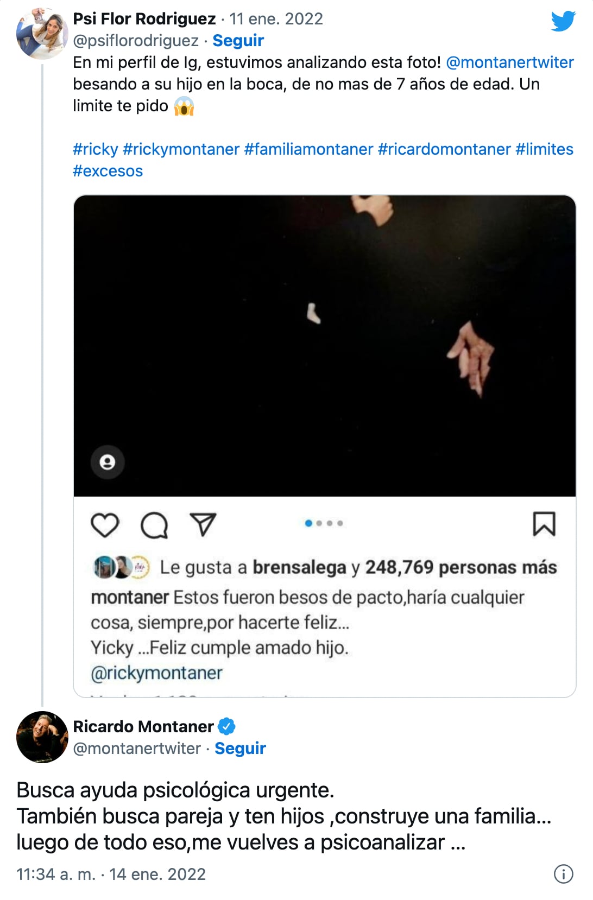
Task: Open Ricardo Montaner's profile picture
Action: (x=42, y=737)
